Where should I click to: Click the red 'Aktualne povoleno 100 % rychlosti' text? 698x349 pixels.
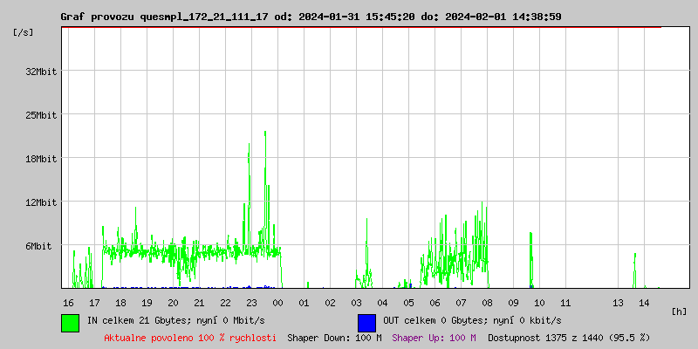tap(190, 338)
